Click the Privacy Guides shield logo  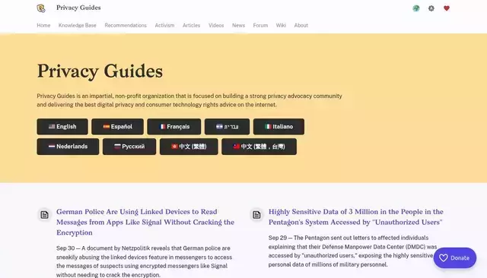click(x=41, y=8)
